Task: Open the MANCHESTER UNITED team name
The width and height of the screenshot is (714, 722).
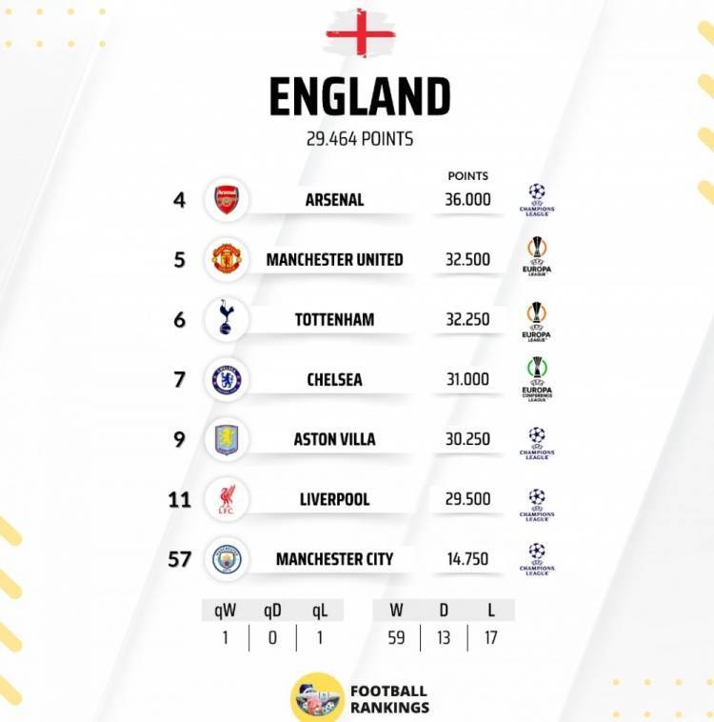Action: [334, 259]
